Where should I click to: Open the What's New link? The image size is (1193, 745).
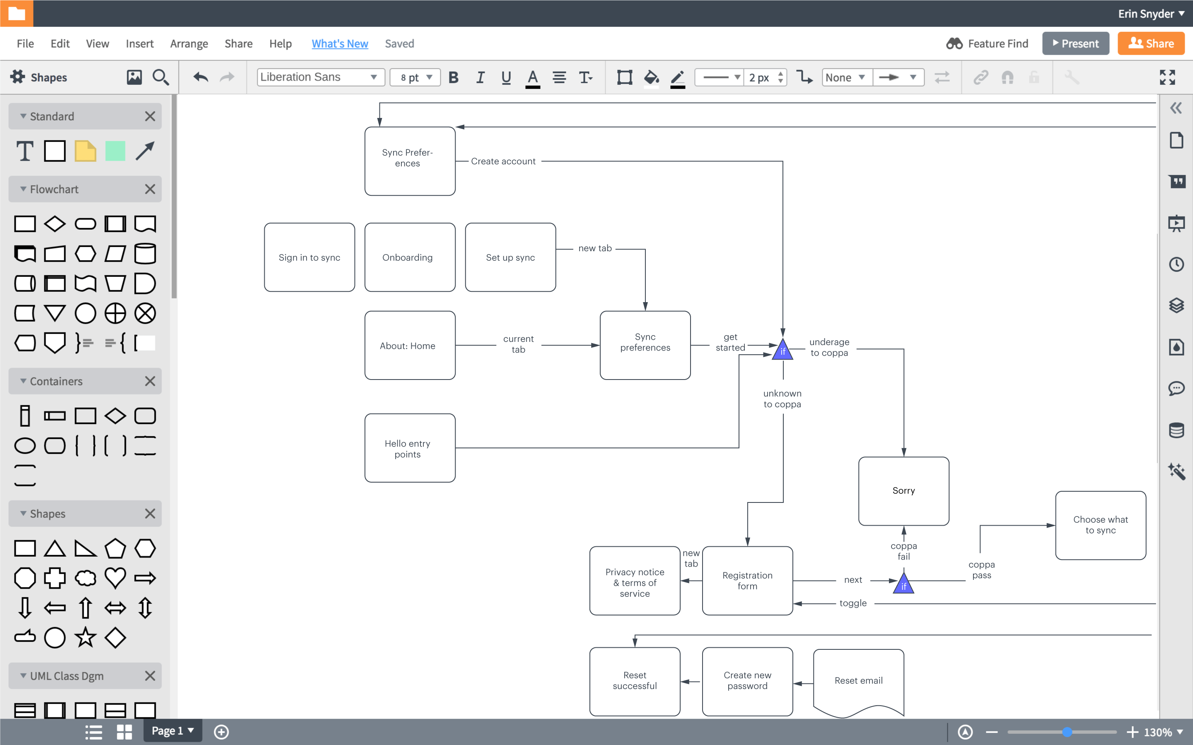coord(340,44)
